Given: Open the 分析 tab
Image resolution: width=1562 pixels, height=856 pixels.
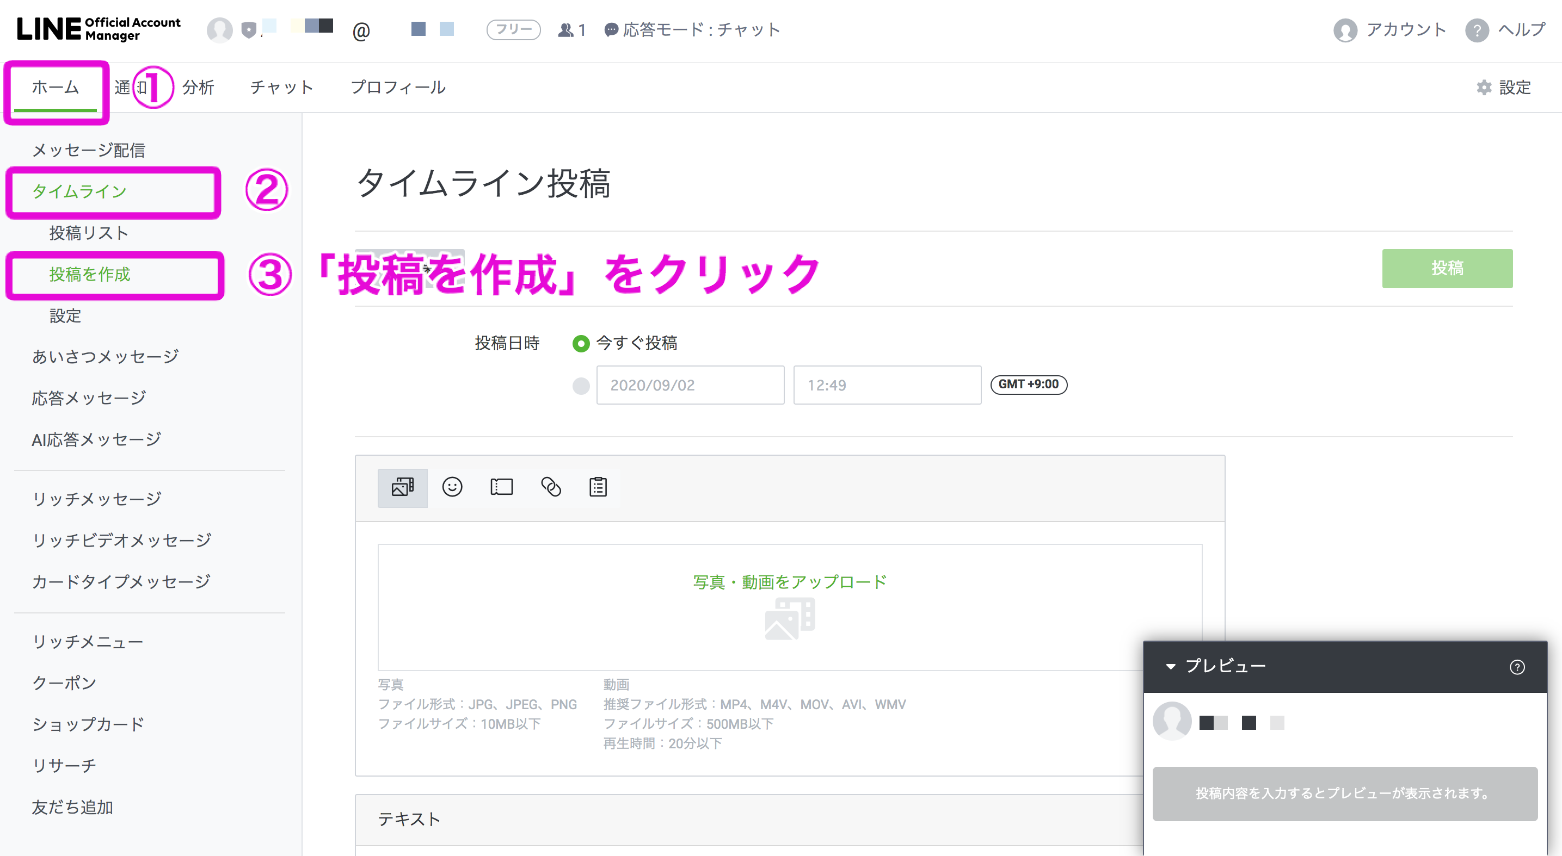Looking at the screenshot, I should 198,87.
